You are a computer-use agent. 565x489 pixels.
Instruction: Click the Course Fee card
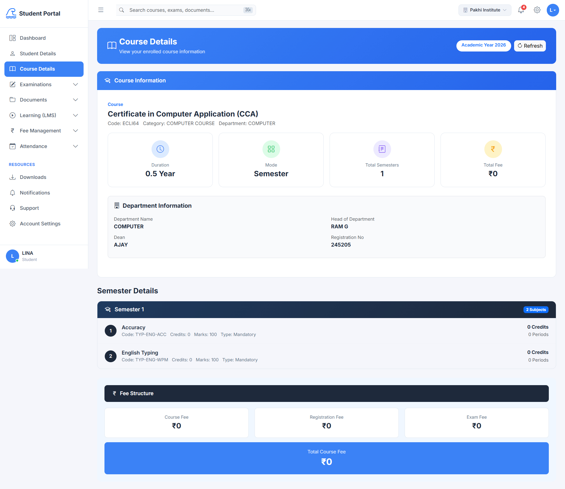177,423
